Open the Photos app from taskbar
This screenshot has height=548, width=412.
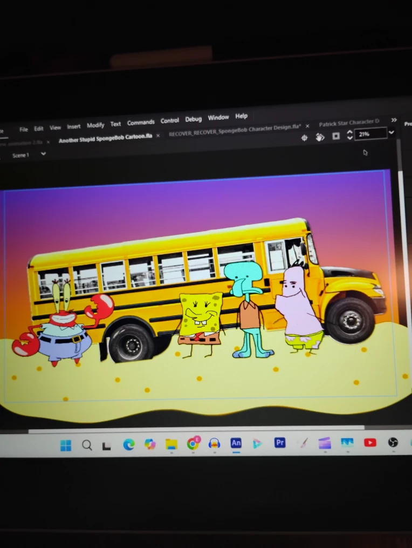pyautogui.click(x=347, y=443)
